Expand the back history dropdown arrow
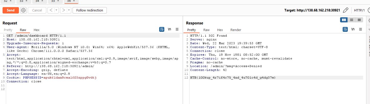Image resolution: width=370 pixels, height=104 pixels. (56, 10)
